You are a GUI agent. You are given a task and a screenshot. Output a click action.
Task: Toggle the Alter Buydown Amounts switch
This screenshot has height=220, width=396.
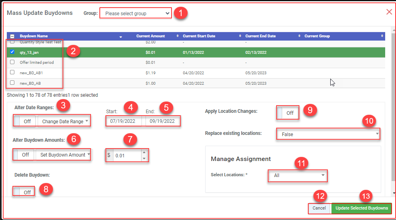tap(23, 155)
